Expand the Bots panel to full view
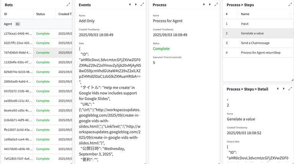 pyautogui.click(x=68, y=5)
